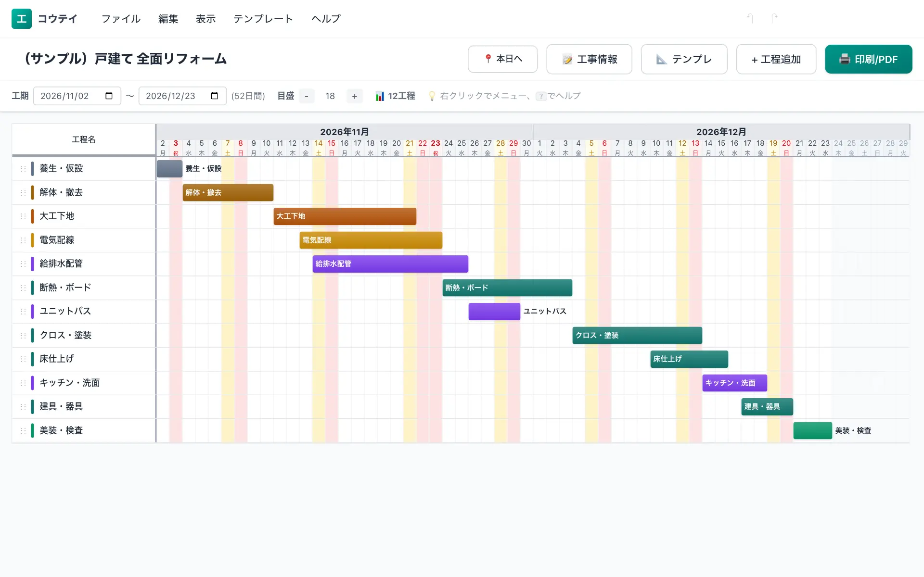Image resolution: width=924 pixels, height=577 pixels.
Task: Click the purple color marker of キッチン・洗面
Action: click(32, 383)
